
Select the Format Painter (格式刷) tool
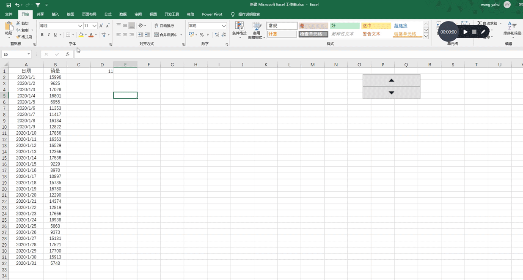click(x=24, y=37)
